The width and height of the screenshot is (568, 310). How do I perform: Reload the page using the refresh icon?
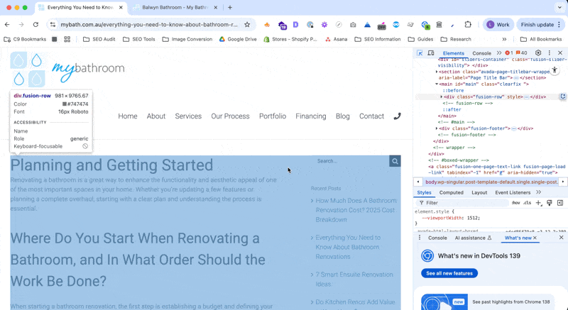(x=35, y=24)
